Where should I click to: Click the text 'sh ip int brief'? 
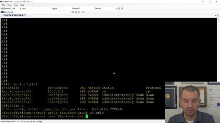click(x=22, y=84)
